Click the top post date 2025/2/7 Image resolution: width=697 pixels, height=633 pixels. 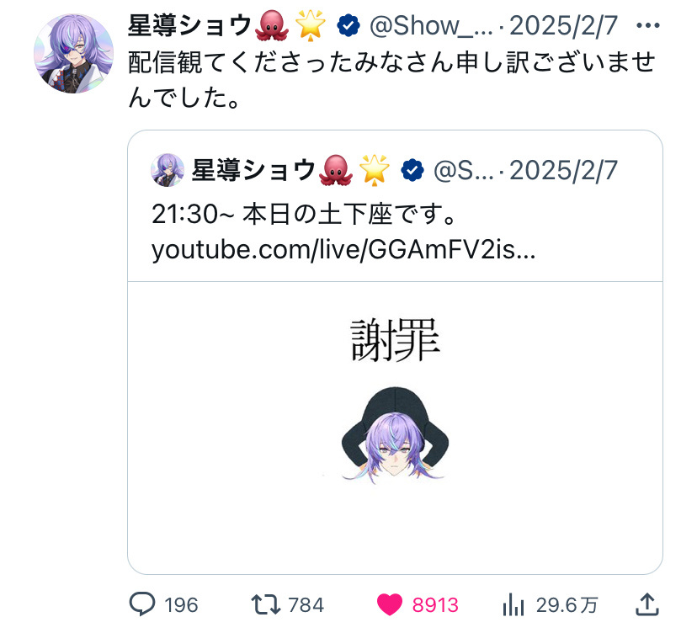(563, 25)
